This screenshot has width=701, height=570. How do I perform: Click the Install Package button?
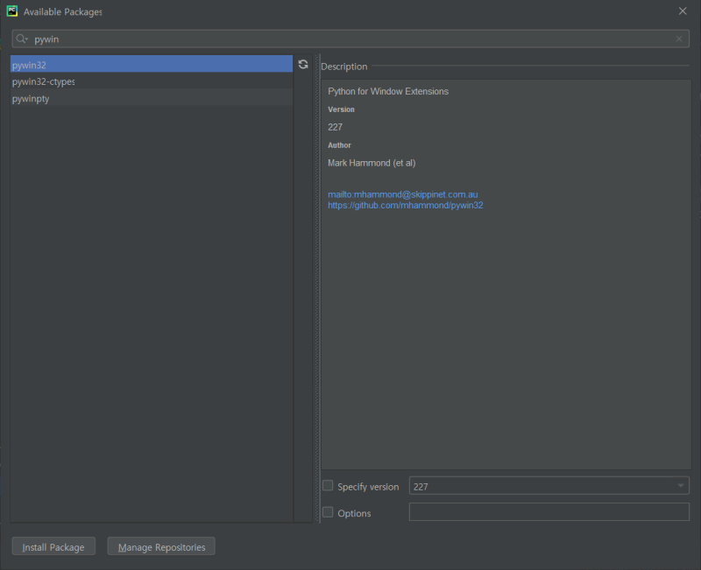(x=53, y=547)
